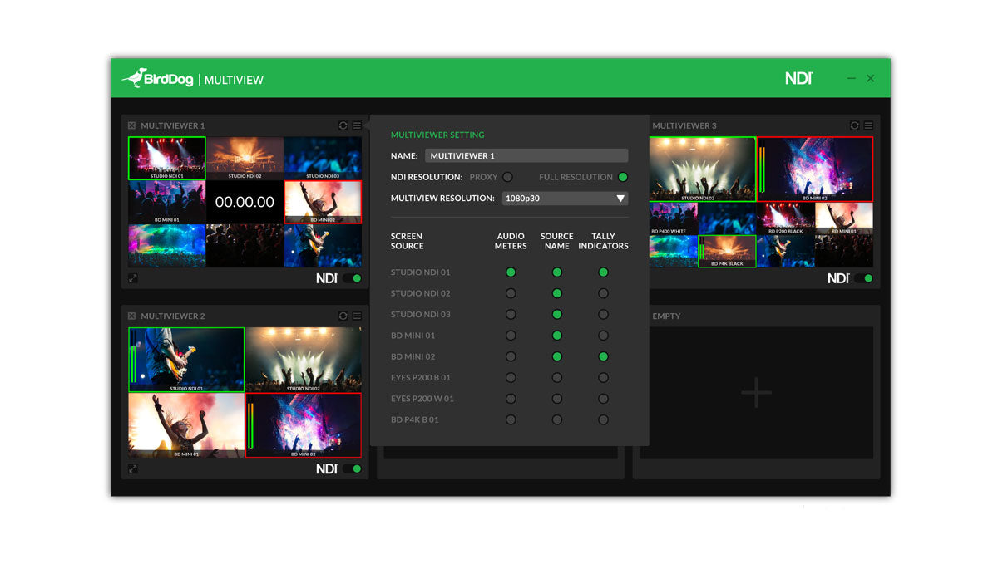998x569 pixels.
Task: Enable audio meters for STUDIO NDI 02
Action: click(x=511, y=292)
